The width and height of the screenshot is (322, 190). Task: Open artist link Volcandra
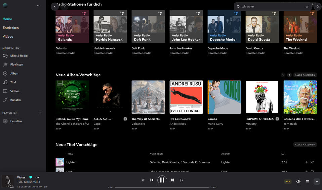point(138,124)
